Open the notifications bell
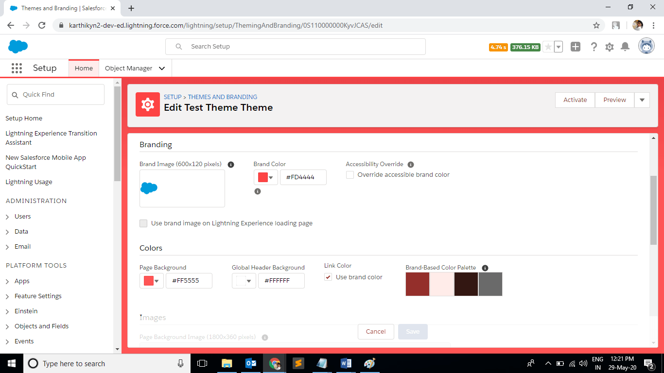 [625, 46]
